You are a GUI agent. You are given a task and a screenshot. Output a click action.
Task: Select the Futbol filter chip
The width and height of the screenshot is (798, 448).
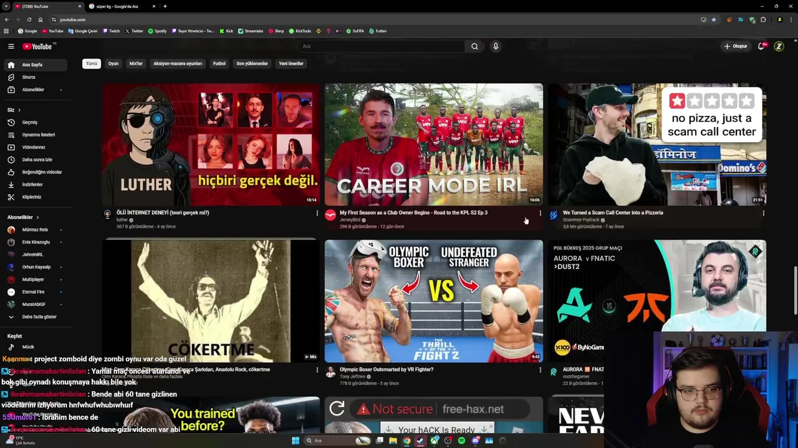point(219,63)
